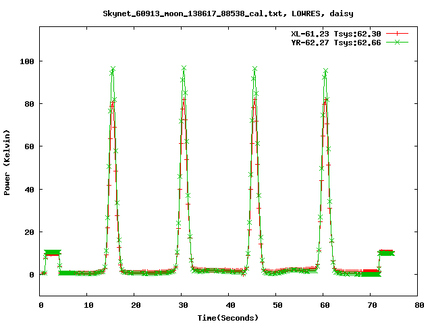Click the y-axis tick label 100
432x324 pixels.
(27, 61)
